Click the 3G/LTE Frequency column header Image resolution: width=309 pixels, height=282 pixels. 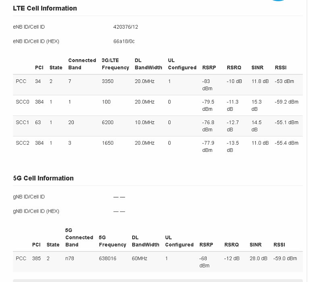pyautogui.click(x=115, y=64)
